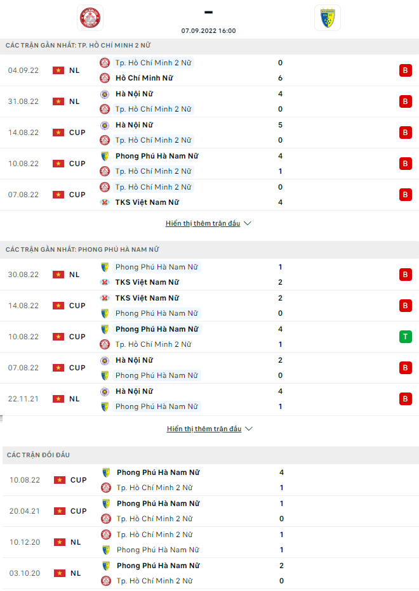The image size is (419, 591).
Task: Click the green T result badge
Action: point(405,337)
